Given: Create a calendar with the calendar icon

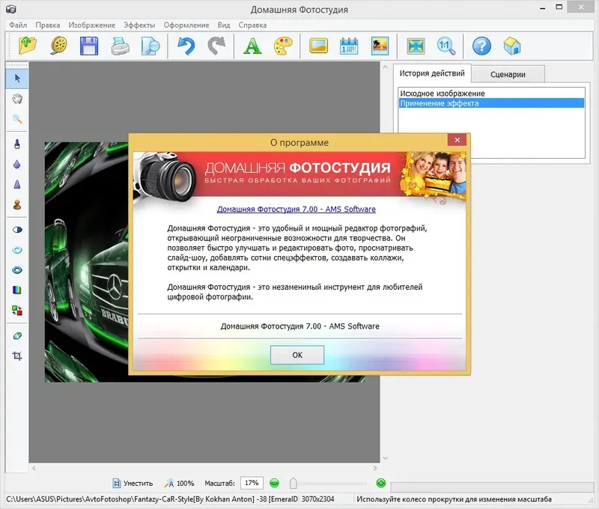Looking at the screenshot, I should [349, 46].
